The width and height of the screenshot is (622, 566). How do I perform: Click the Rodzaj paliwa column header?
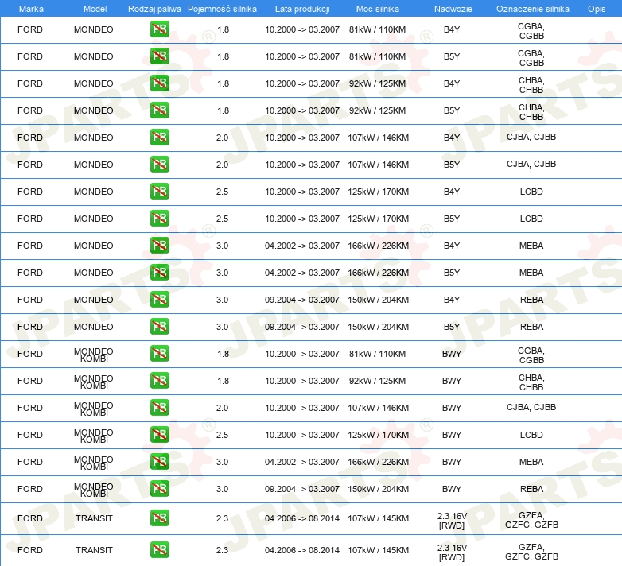[154, 9]
